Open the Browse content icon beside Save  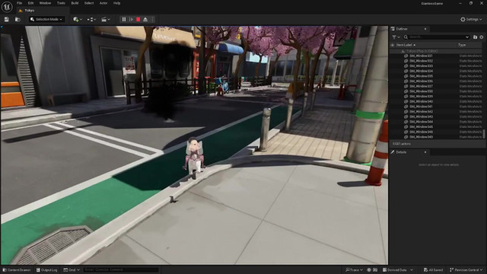18,19
